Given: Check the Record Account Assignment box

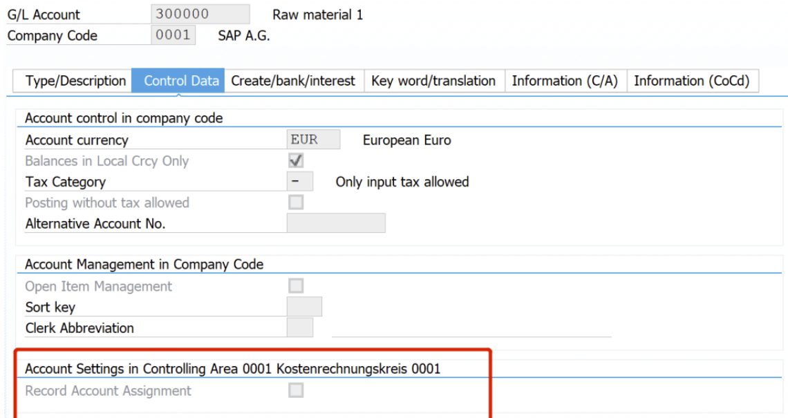Looking at the screenshot, I should point(296,390).
